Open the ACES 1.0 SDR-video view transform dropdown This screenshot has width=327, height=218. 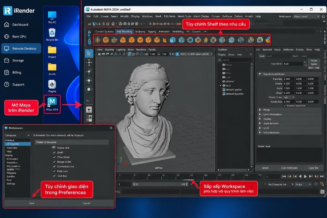pyautogui.click(x=196, y=54)
